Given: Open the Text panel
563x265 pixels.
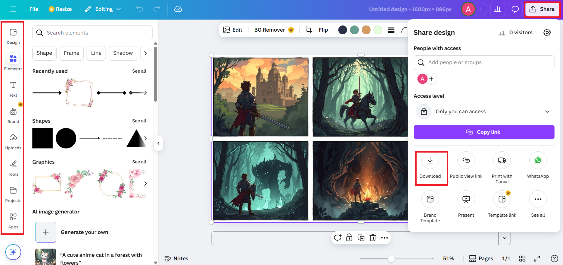Looking at the screenshot, I should pyautogui.click(x=13, y=89).
